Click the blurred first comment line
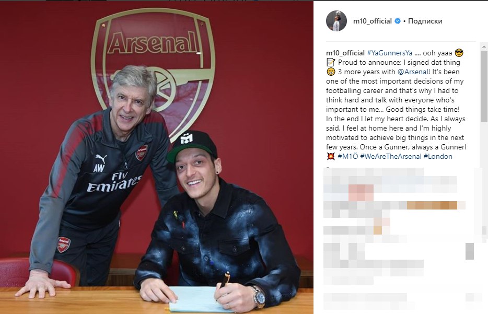 click(x=374, y=172)
